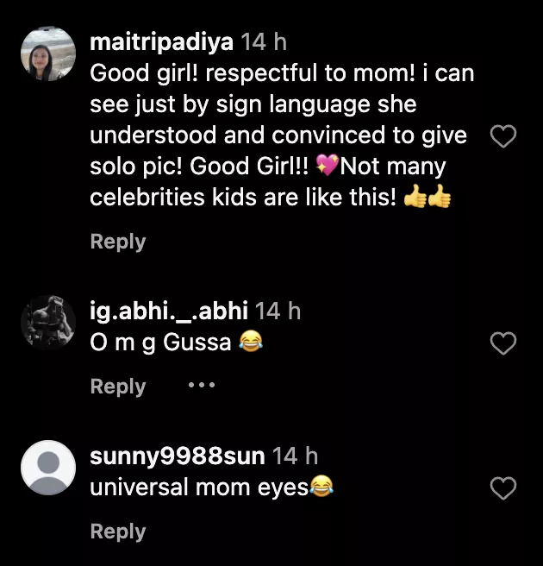Click the 14 h timestamp beside sunny9988sun

click(x=295, y=456)
